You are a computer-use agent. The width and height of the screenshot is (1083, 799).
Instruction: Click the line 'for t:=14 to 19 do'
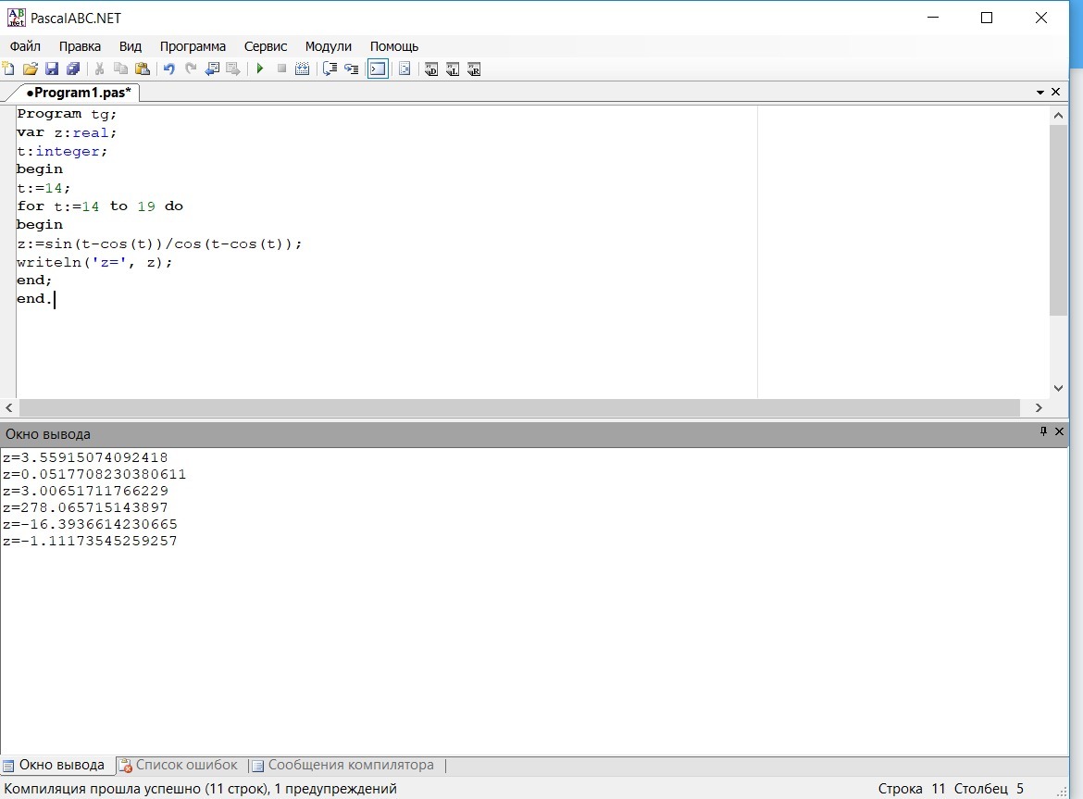pyautogui.click(x=100, y=206)
